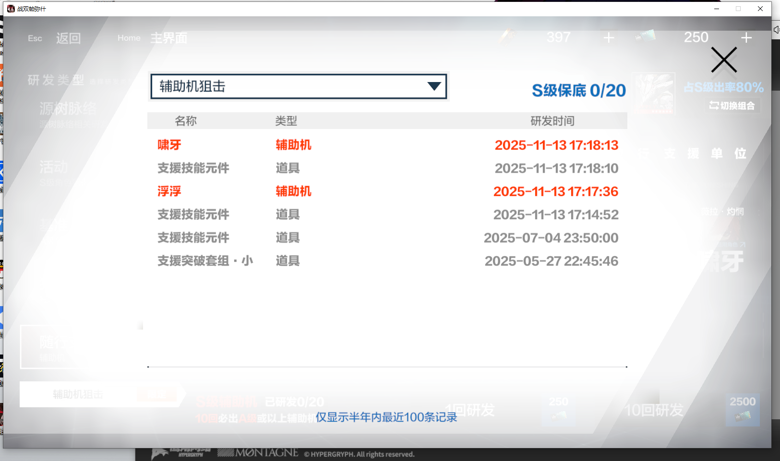Click the speaker icon at the right edge
Viewport: 780px width, 461px height.
[x=776, y=30]
